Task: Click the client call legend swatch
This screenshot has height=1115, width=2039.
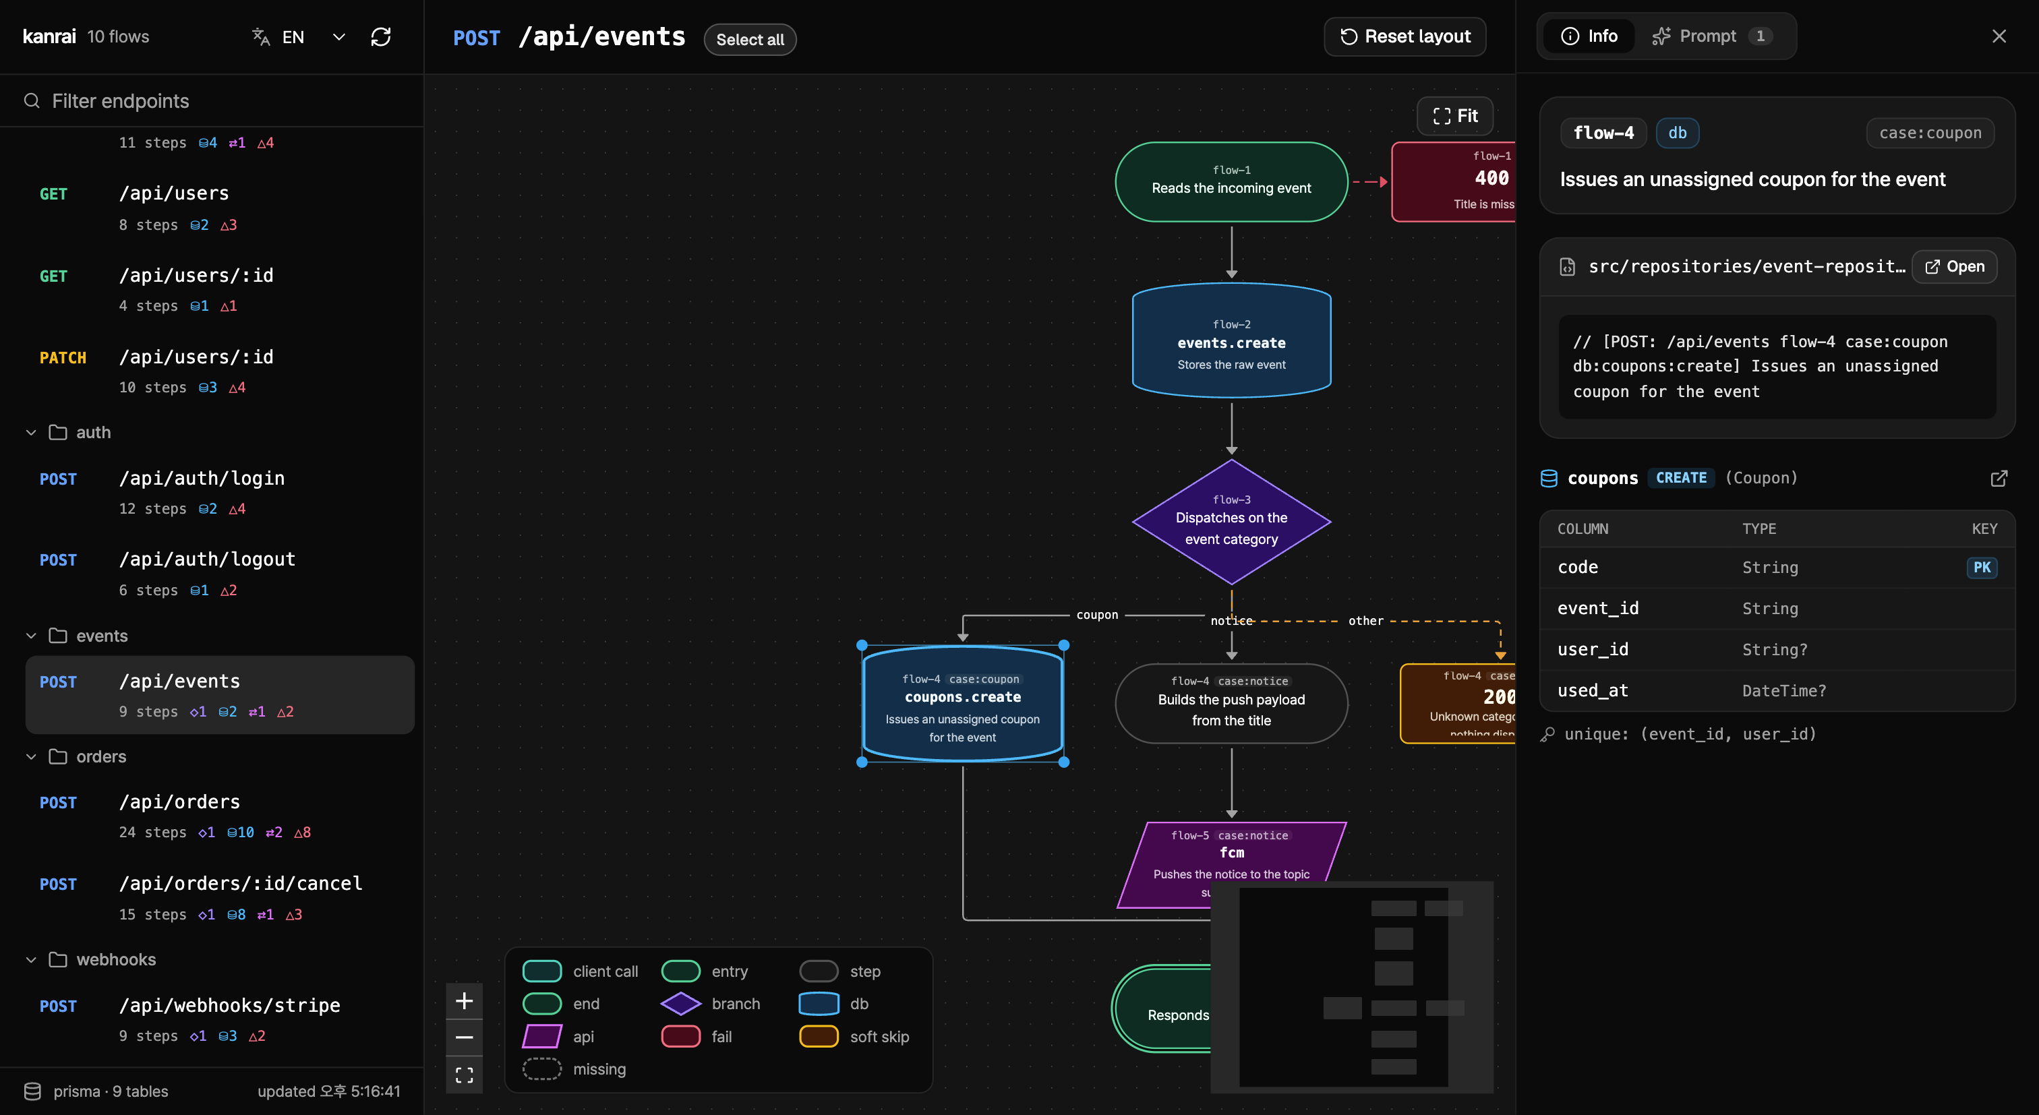Action: 542,971
